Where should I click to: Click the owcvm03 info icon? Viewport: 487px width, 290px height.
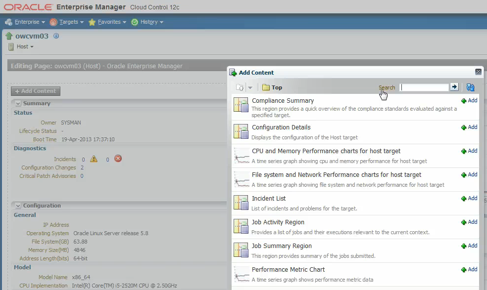click(56, 36)
